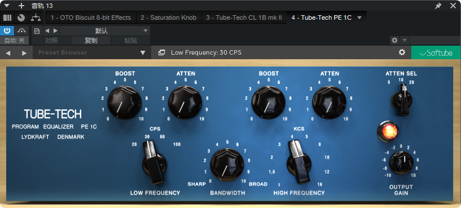Click the BROAD label by Bandwidth
Screen dimensions: 461x208
coord(258,184)
